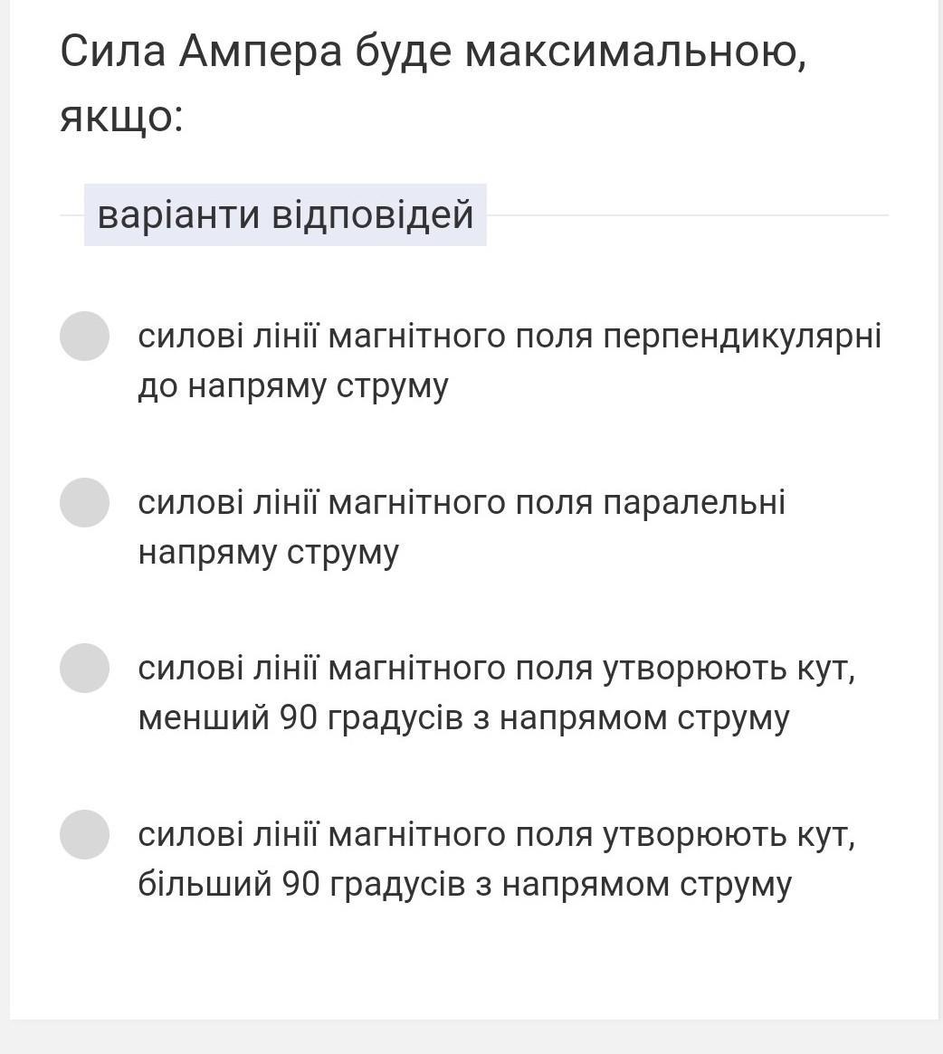Click the word 'максимальною' in the heading
This screenshot has height=1054, width=943.
(634, 52)
